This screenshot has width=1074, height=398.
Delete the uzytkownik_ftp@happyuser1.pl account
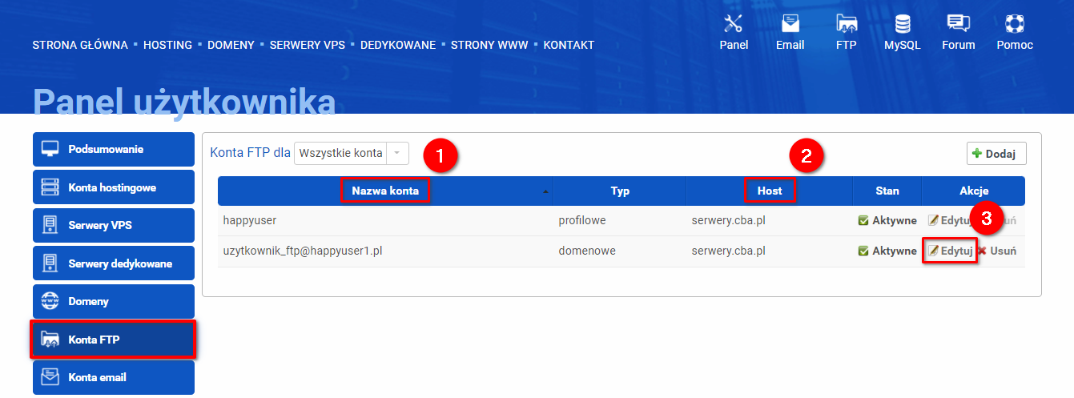(997, 251)
